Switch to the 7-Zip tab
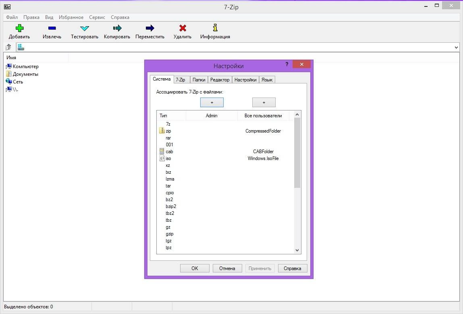 [181, 80]
